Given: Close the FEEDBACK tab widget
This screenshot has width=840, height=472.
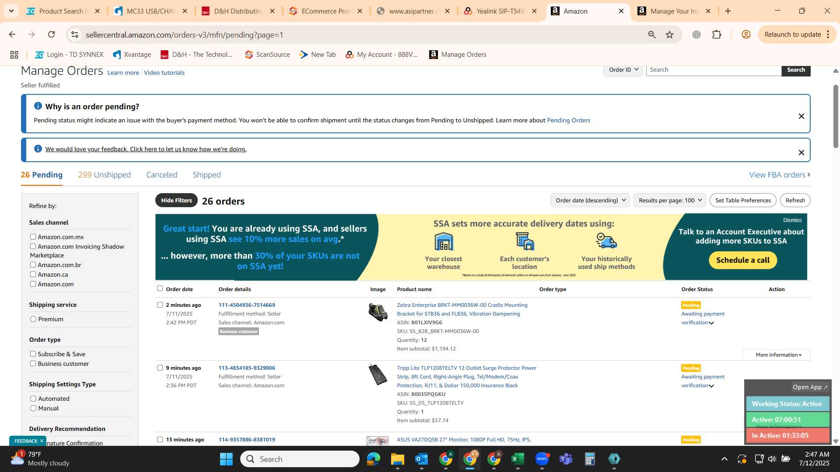Looking at the screenshot, I should [42, 441].
